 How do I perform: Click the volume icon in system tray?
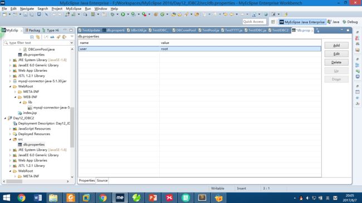point(307,198)
